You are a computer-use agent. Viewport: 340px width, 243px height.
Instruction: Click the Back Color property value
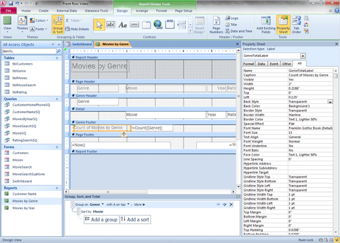(311, 106)
